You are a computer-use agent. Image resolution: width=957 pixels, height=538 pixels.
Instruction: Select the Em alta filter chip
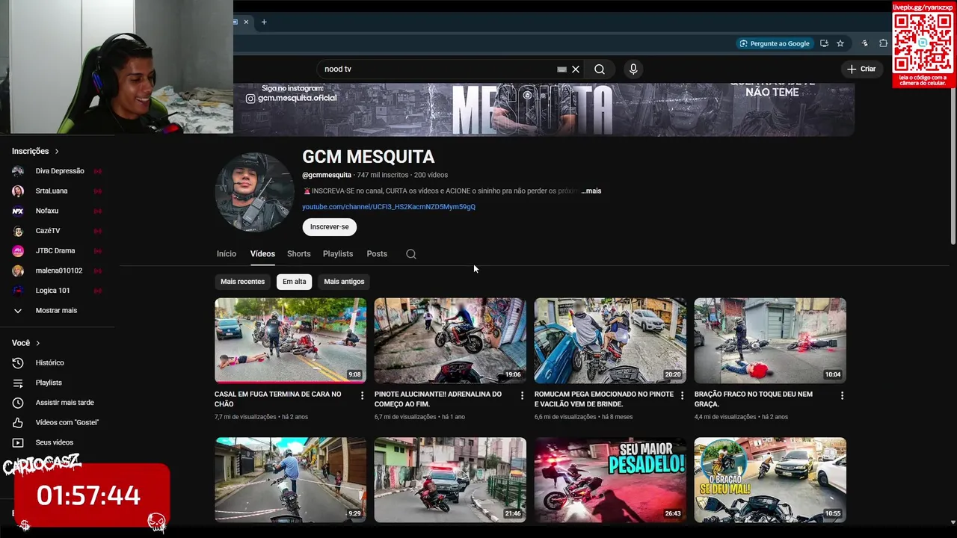point(294,282)
